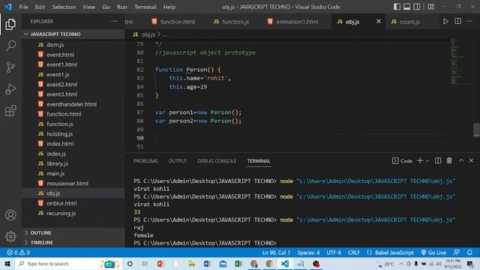Open recursing.js in the explorer
Image resolution: width=480 pixels, height=270 pixels.
coord(73,213)
